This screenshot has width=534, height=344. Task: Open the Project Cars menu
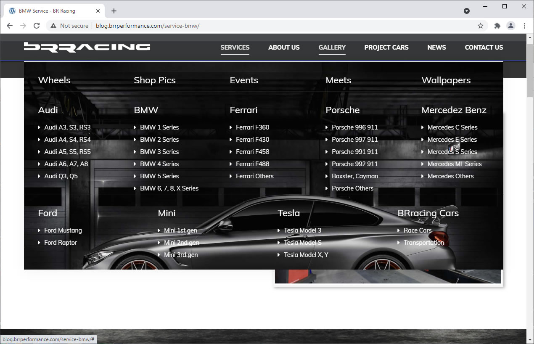(x=386, y=48)
